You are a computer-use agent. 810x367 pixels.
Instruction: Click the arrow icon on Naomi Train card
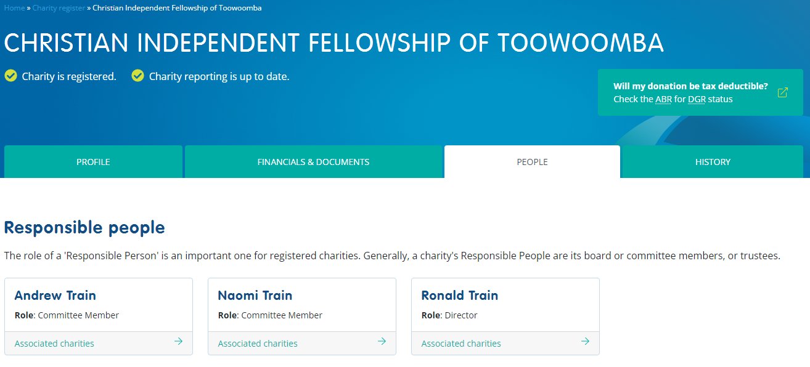click(382, 341)
